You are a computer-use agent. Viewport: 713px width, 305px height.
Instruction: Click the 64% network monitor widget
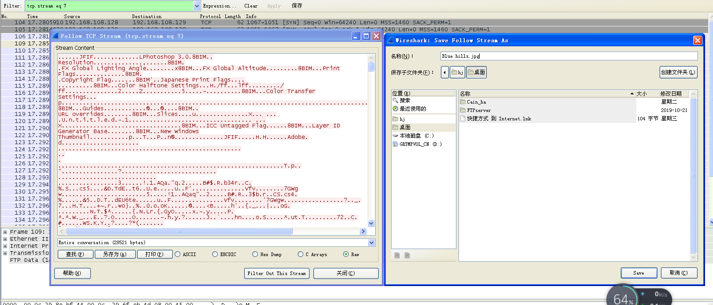coord(623,298)
